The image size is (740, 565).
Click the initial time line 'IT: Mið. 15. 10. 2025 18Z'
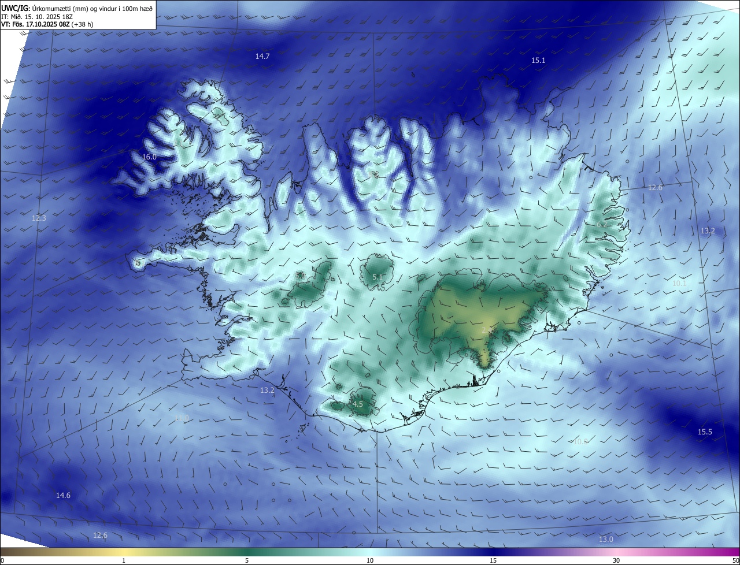(x=37, y=17)
